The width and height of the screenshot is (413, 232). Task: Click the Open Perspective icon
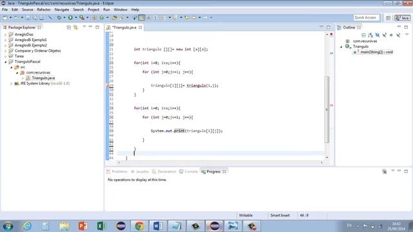(x=388, y=18)
